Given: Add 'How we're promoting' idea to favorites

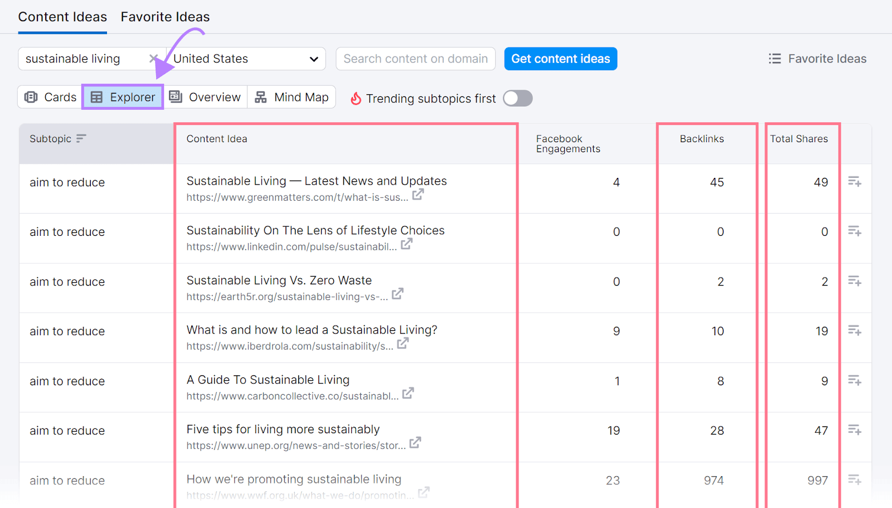Looking at the screenshot, I should (x=855, y=480).
